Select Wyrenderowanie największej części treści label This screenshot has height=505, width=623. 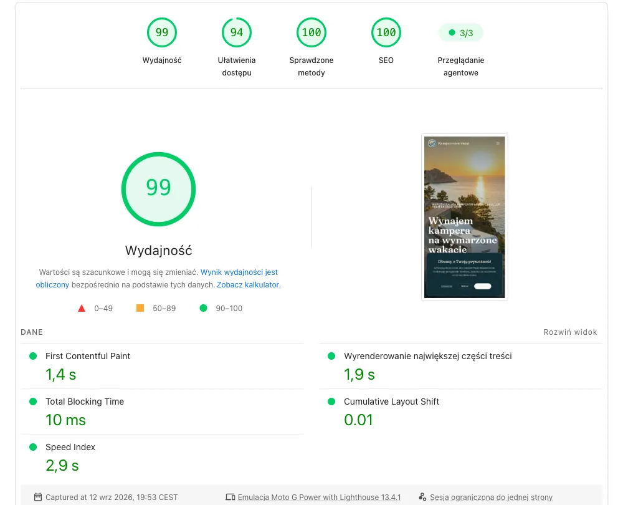click(428, 356)
